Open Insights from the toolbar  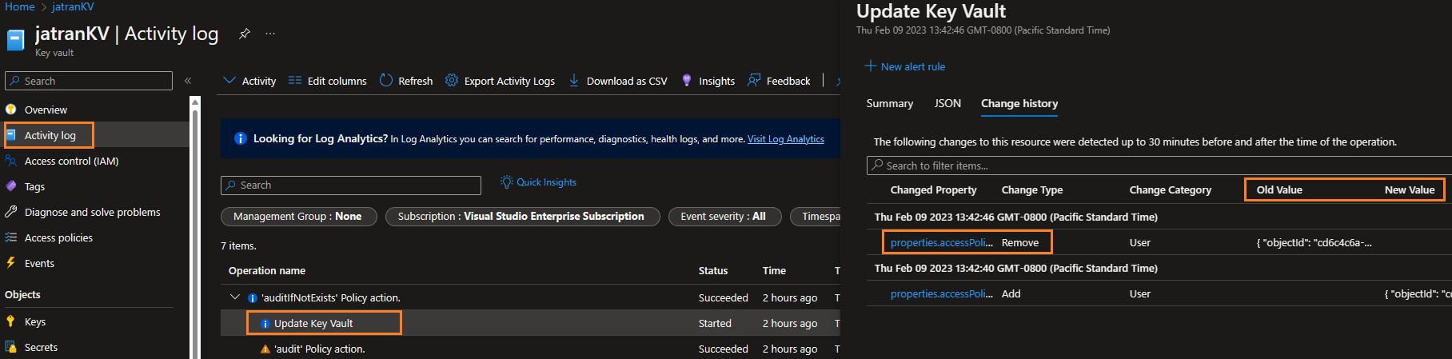click(x=708, y=81)
